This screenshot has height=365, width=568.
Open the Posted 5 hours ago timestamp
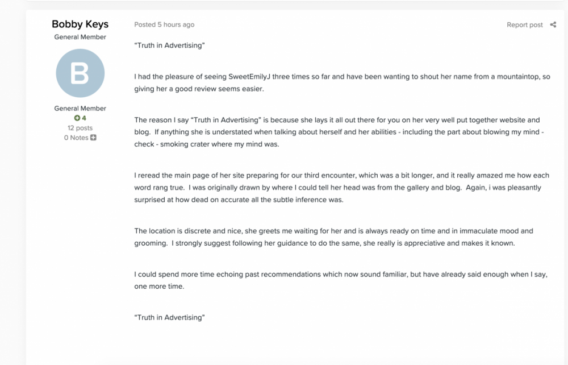[x=164, y=24]
